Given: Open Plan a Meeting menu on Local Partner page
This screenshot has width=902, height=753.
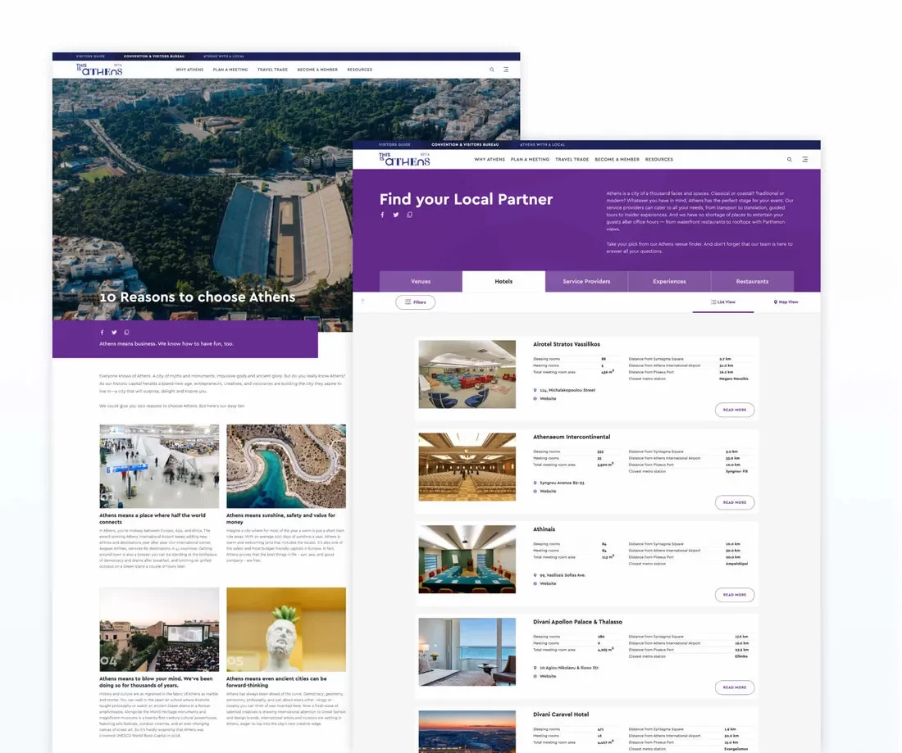Looking at the screenshot, I should pyautogui.click(x=530, y=160).
